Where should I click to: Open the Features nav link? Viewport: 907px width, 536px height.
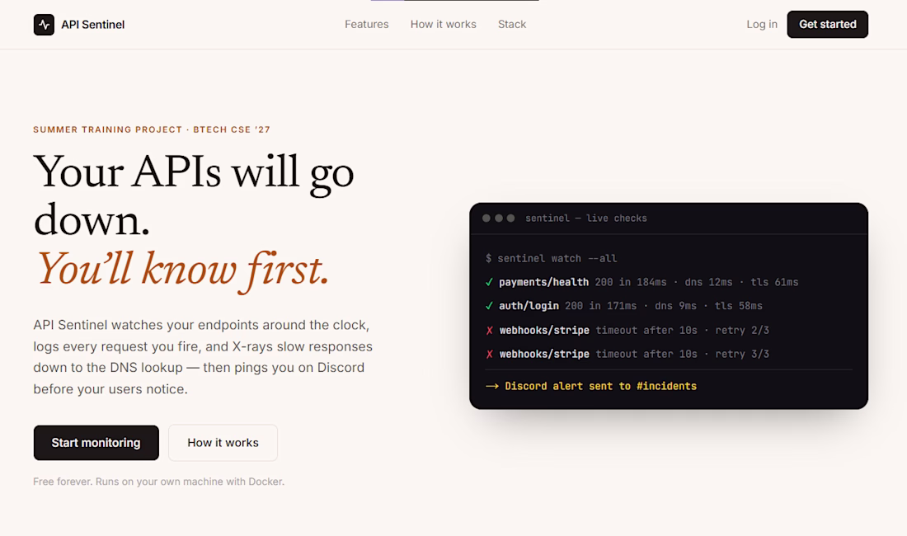coord(367,24)
